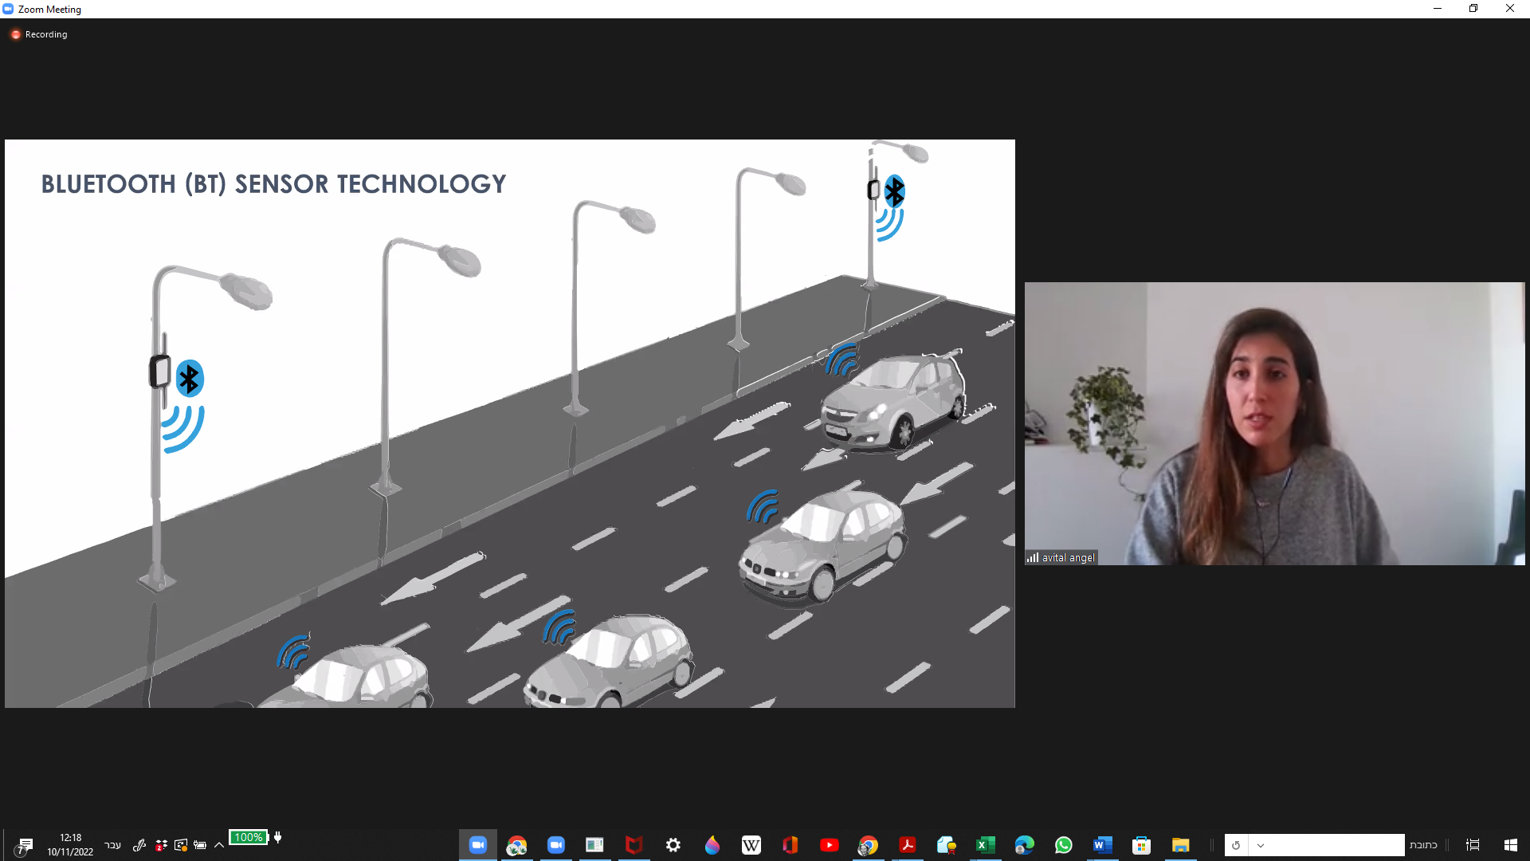The width and height of the screenshot is (1530, 861).
Task: Launch WhatsApp from the taskbar
Action: coord(1063,845)
